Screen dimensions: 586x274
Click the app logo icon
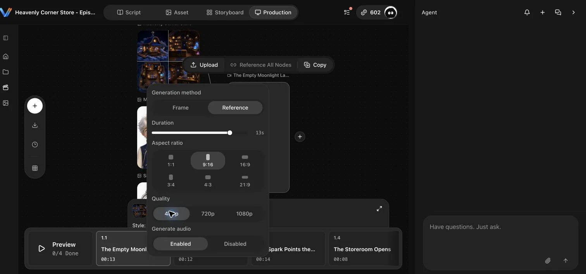tap(6, 12)
